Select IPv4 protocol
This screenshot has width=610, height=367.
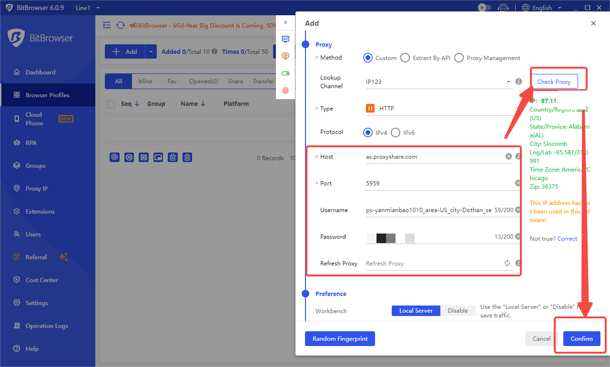(x=368, y=133)
